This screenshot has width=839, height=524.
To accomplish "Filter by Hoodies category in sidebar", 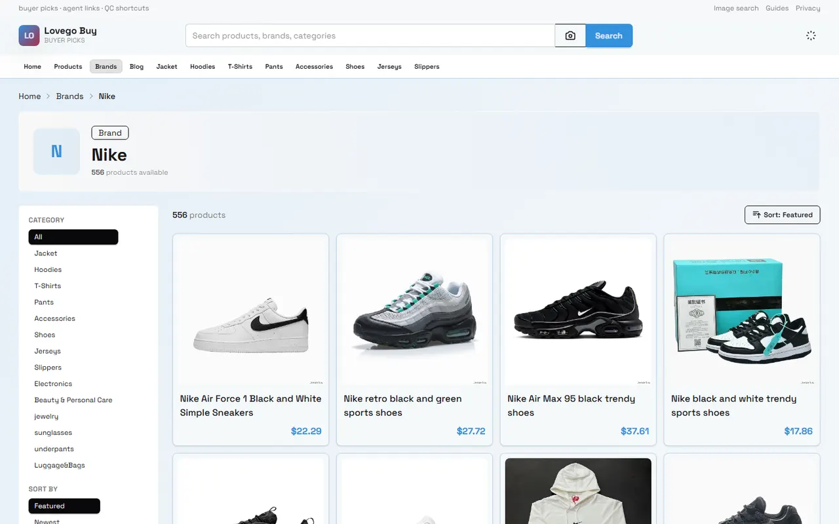I will point(48,269).
